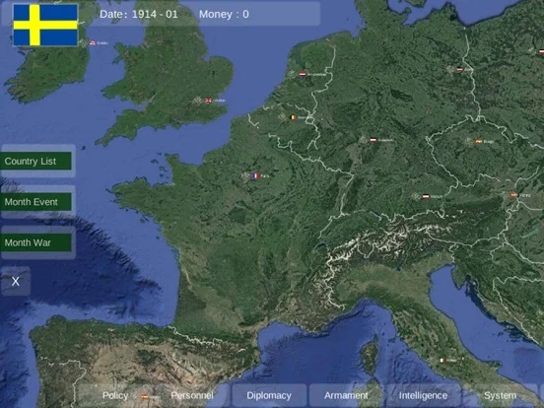544x408 pixels.
Task: Click the city emblem beside Amsterdam flag
Action: [x=292, y=73]
